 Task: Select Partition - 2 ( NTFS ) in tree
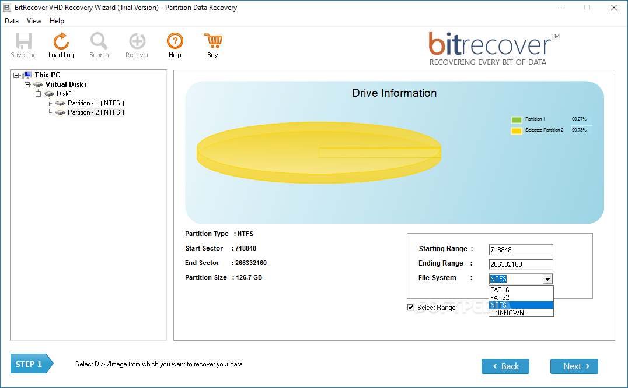point(96,112)
